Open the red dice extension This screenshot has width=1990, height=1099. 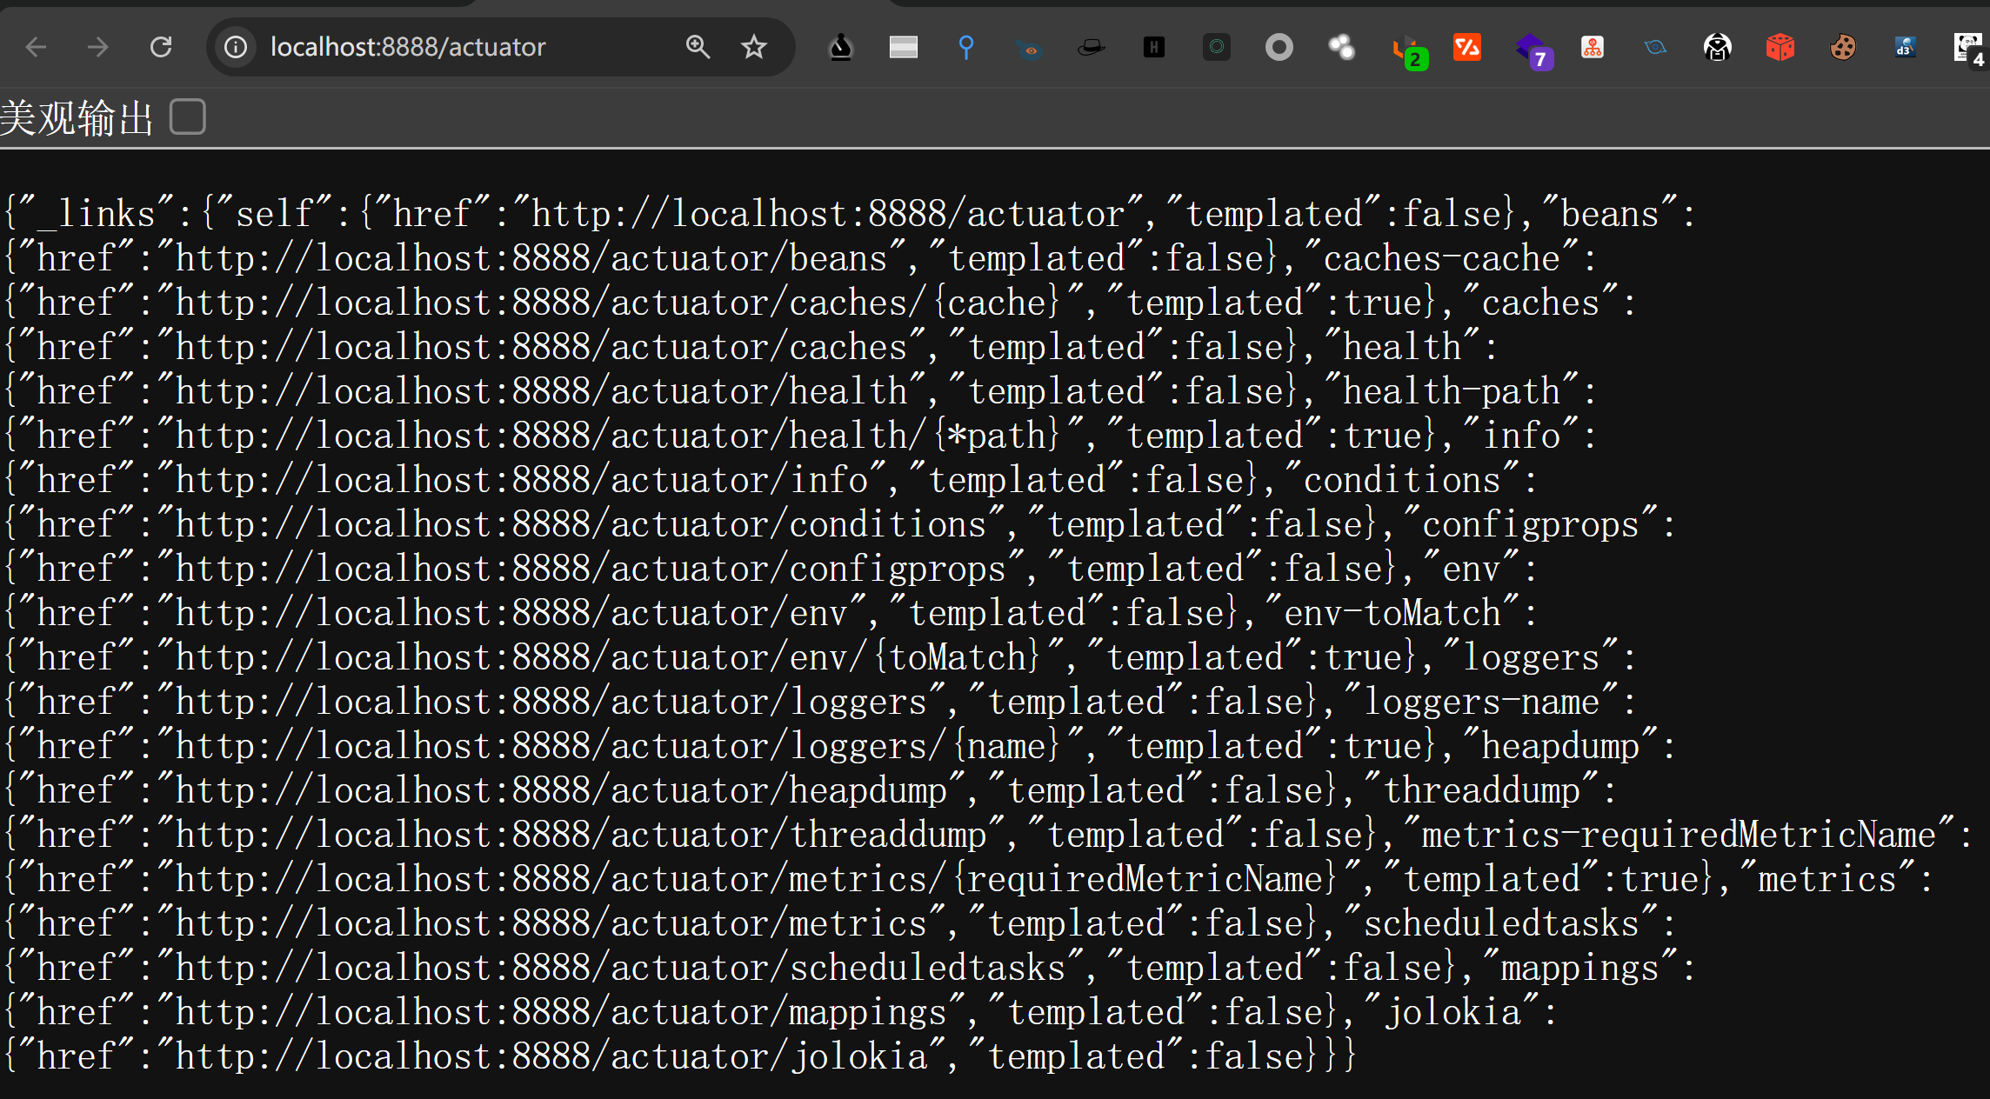pos(1780,47)
